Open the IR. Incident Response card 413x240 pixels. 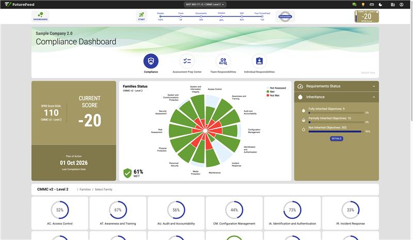click(351, 213)
